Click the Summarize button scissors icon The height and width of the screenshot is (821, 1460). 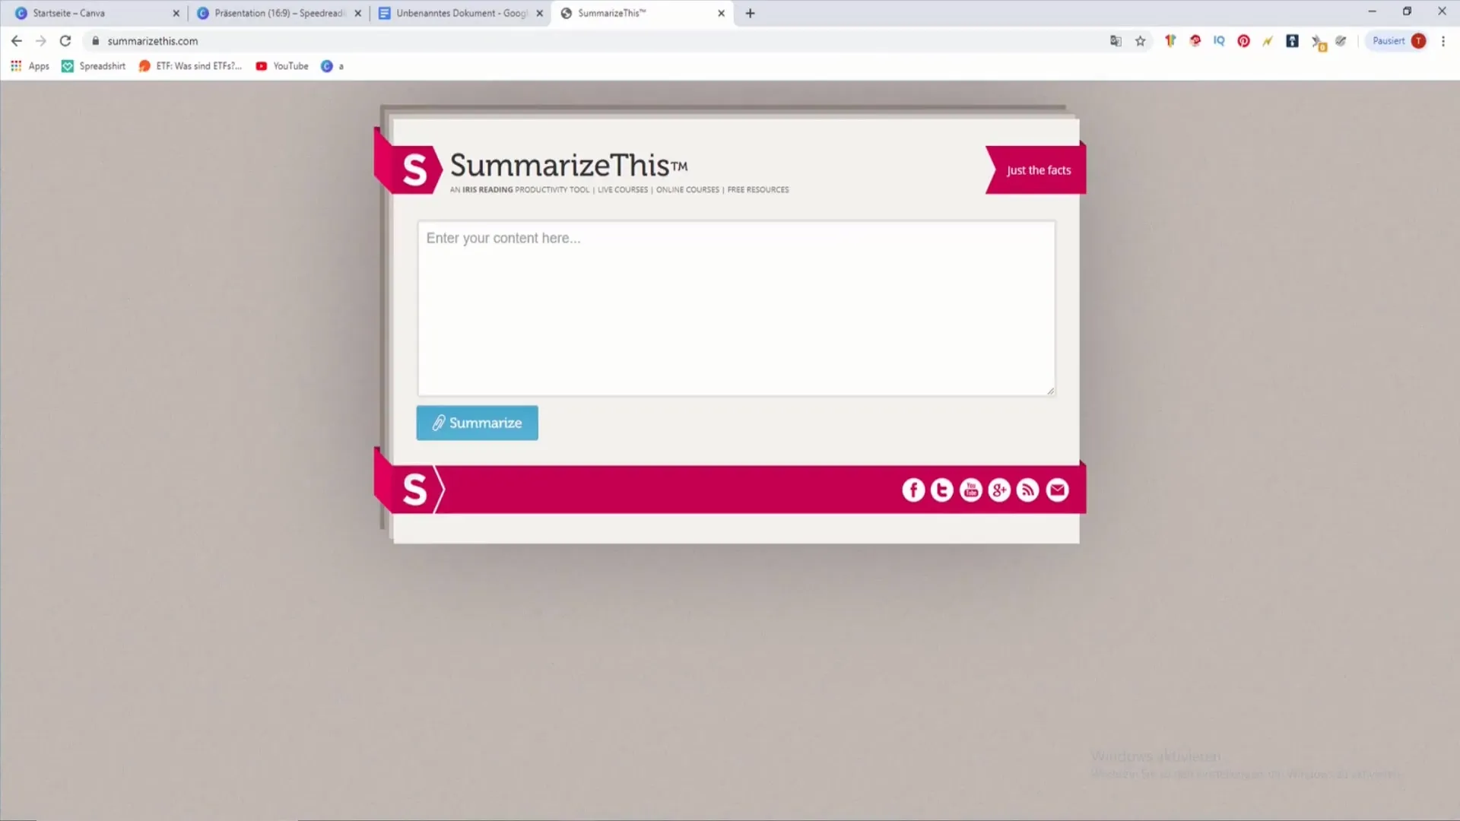pos(438,422)
